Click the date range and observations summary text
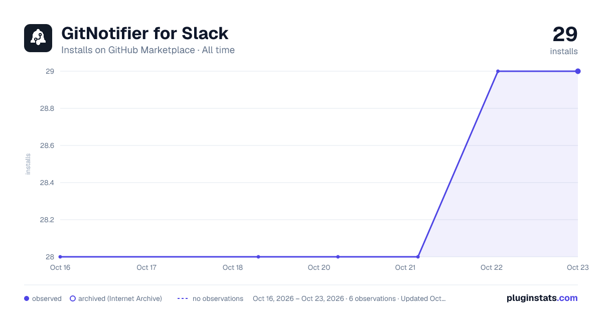Screen dimensions: 602x316 click(349, 298)
